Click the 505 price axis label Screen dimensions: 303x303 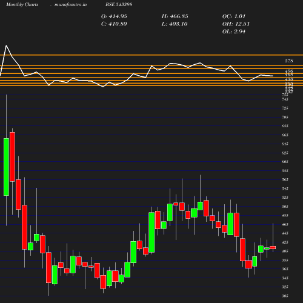click(x=285, y=207)
